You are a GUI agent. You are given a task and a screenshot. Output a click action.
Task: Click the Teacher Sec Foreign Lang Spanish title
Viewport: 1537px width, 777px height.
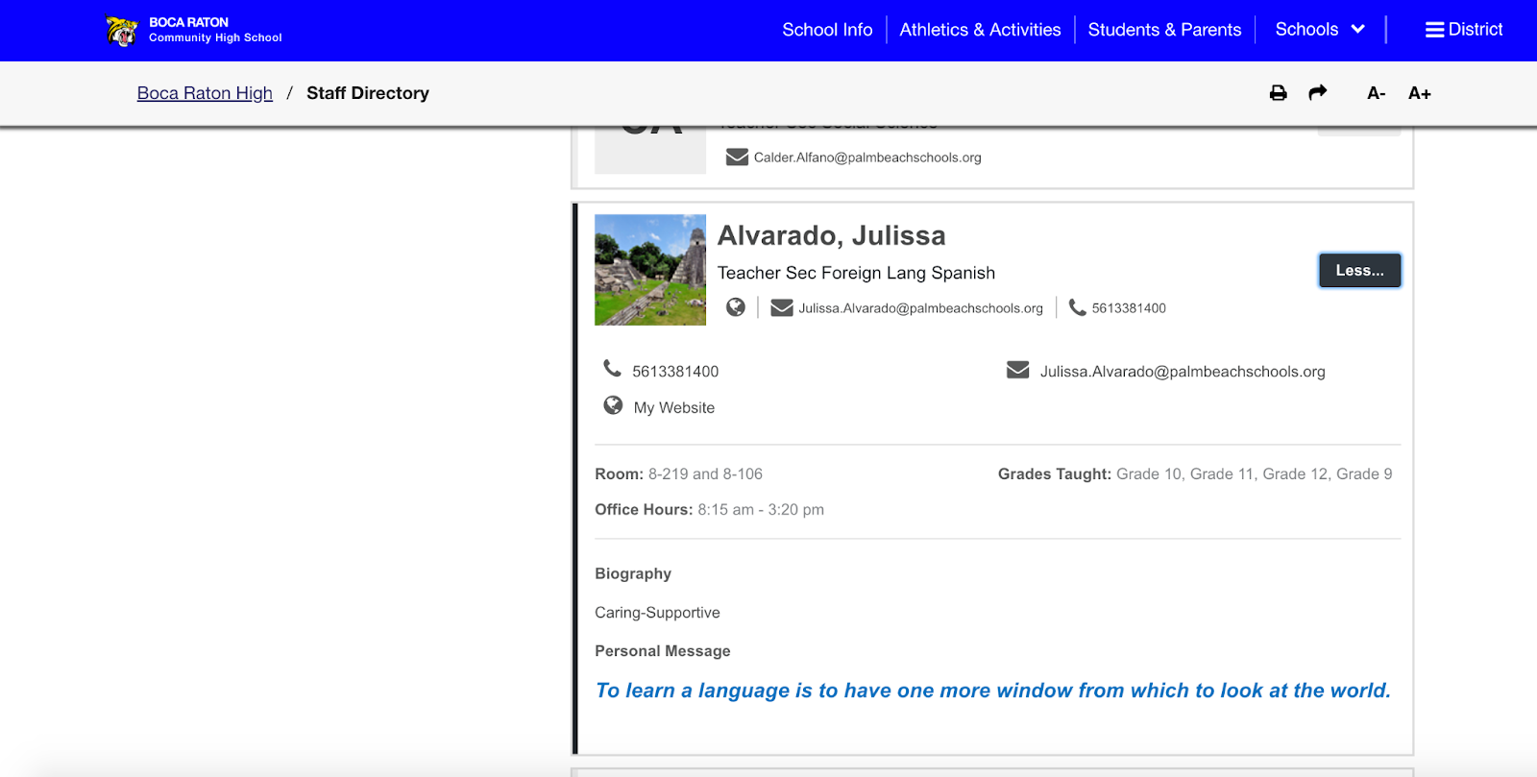856,273
